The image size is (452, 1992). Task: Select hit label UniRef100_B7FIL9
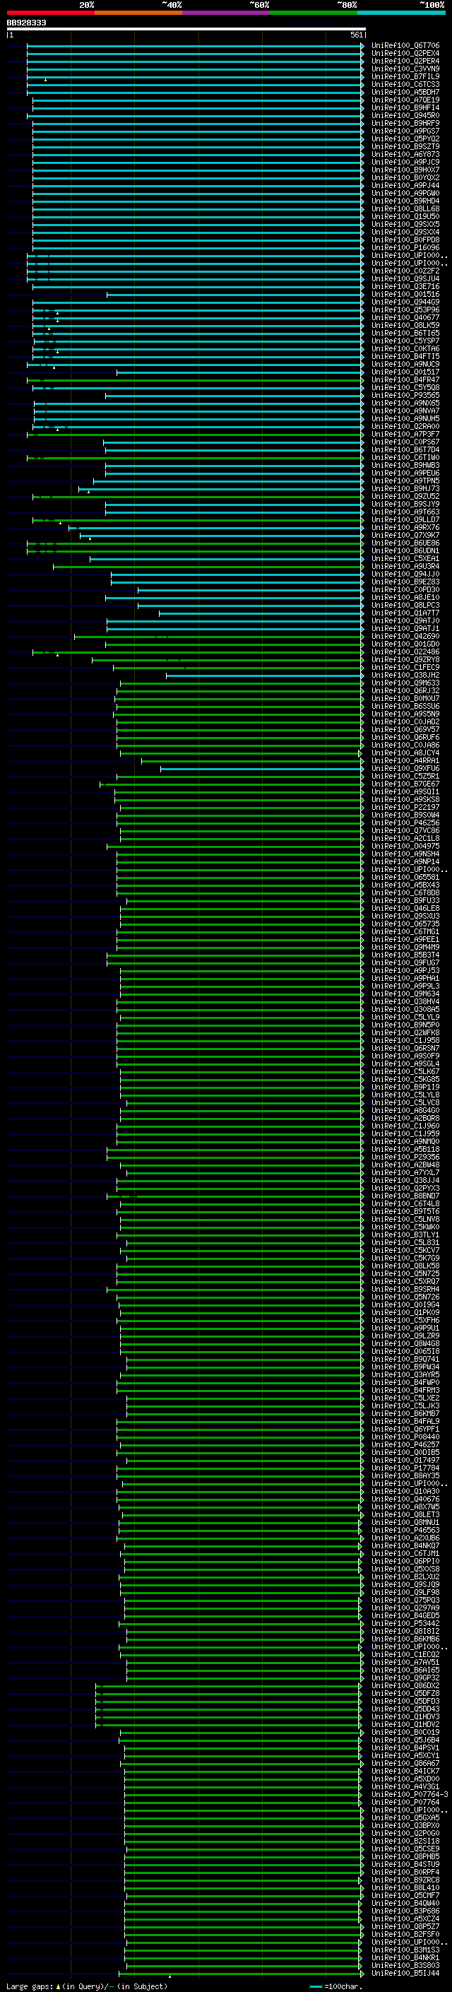pyautogui.click(x=405, y=76)
